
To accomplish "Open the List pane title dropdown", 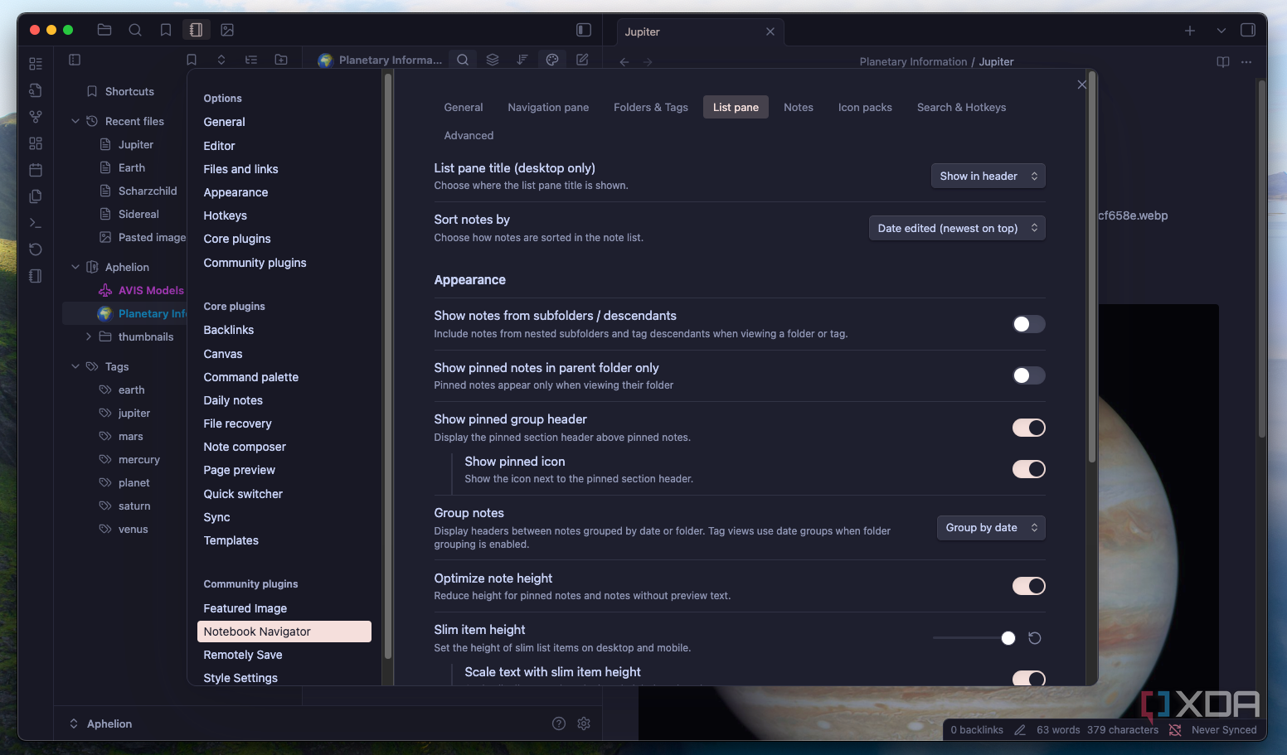I will pyautogui.click(x=988, y=176).
